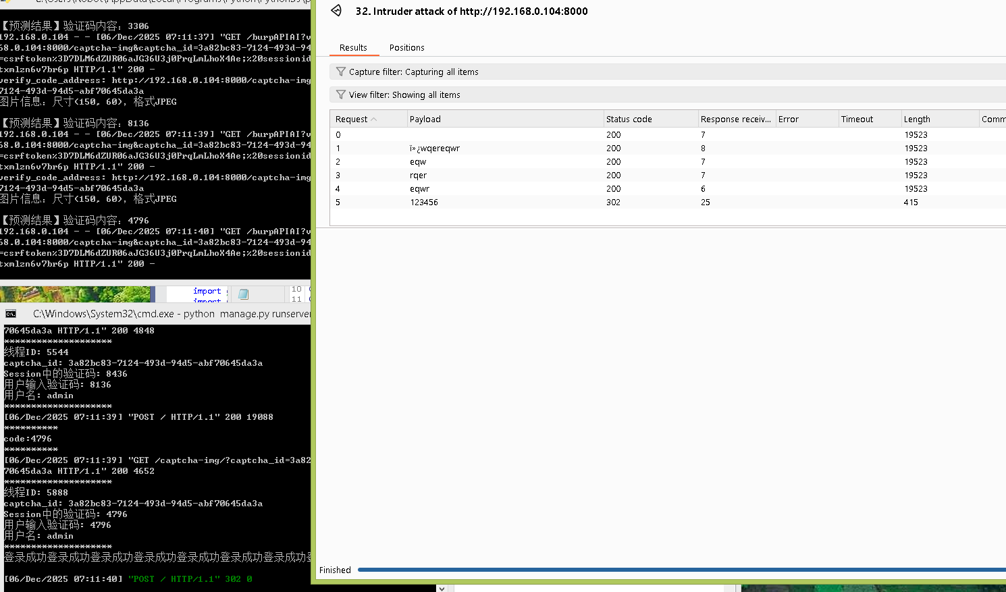Click the Finished attack progress bar
Image resolution: width=1006 pixels, height=592 pixels.
tap(682, 570)
